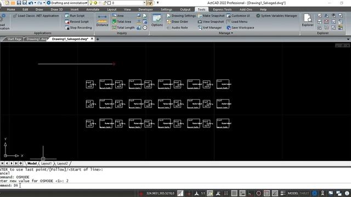The image size is (351, 197).
Task: Click Stop Recording
Action: click(78, 28)
